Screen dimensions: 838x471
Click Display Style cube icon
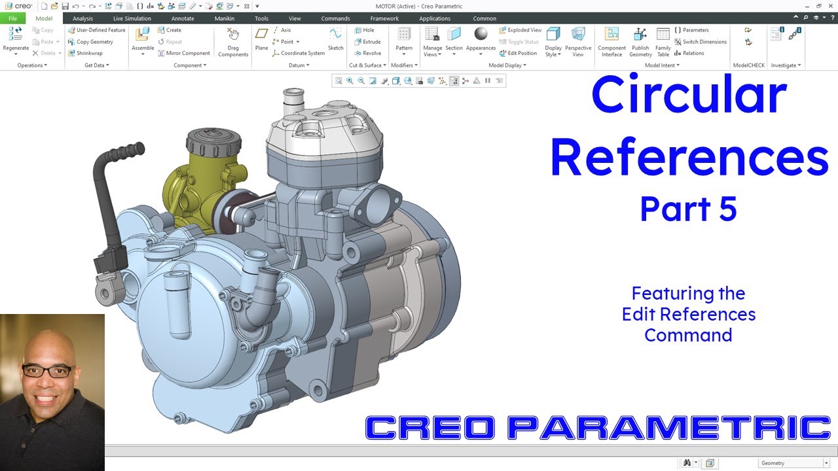click(x=553, y=34)
